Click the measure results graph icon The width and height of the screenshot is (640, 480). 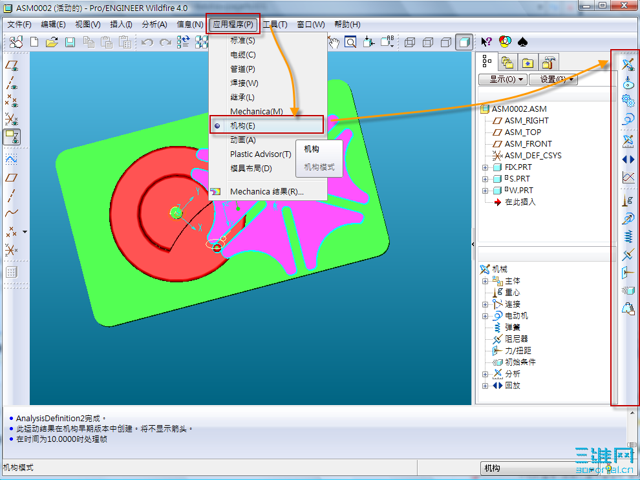[628, 177]
